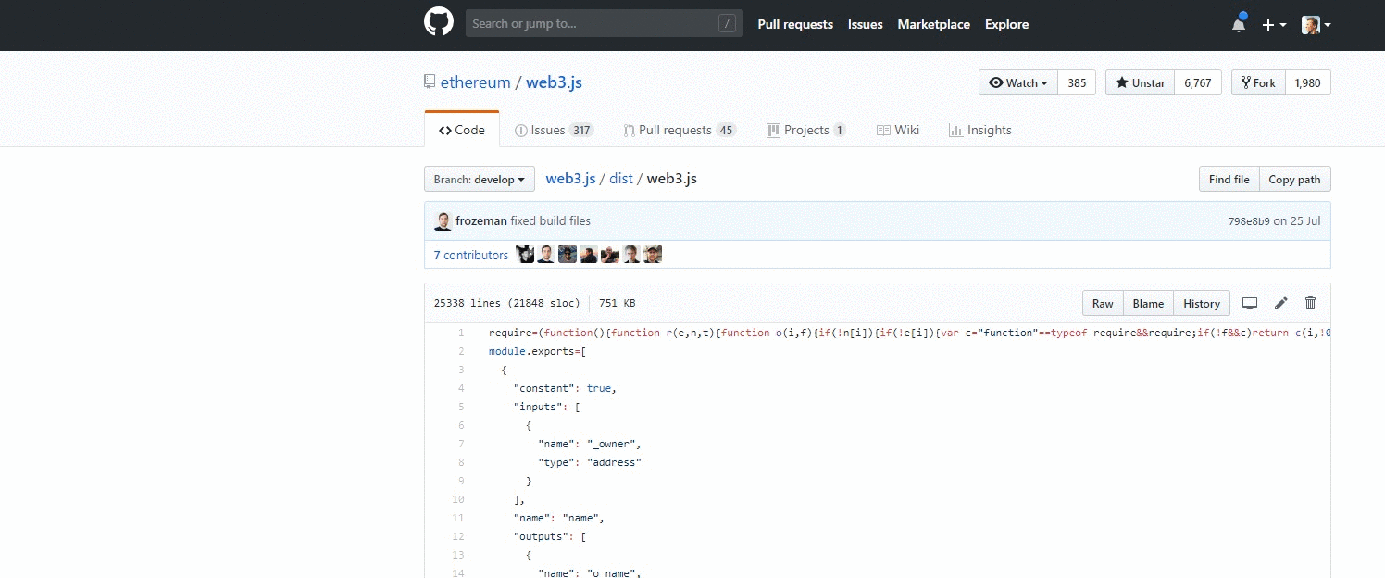Switch to the Issues tab
This screenshot has width=1385, height=578.
coord(554,130)
